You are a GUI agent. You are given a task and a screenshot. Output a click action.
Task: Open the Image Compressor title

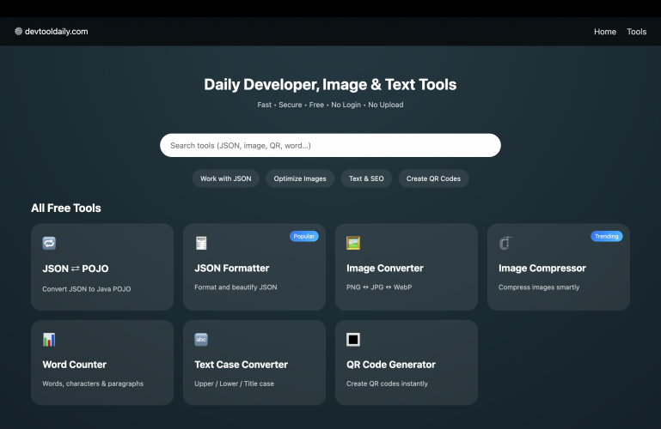[542, 269]
